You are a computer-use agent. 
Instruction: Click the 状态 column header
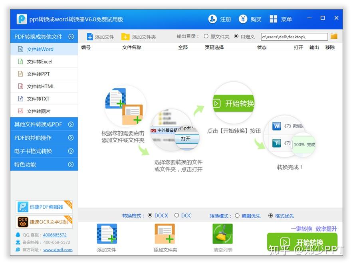pyautogui.click(x=262, y=47)
